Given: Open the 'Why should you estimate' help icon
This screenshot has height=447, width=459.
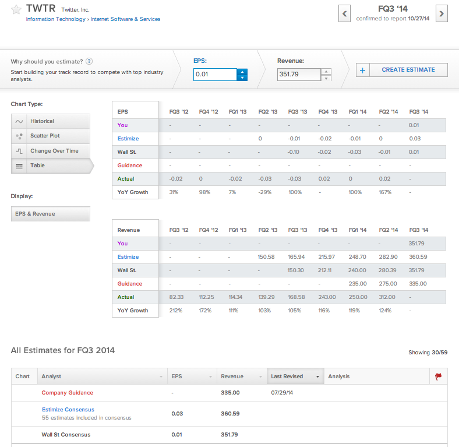Looking at the screenshot, I should coord(89,61).
